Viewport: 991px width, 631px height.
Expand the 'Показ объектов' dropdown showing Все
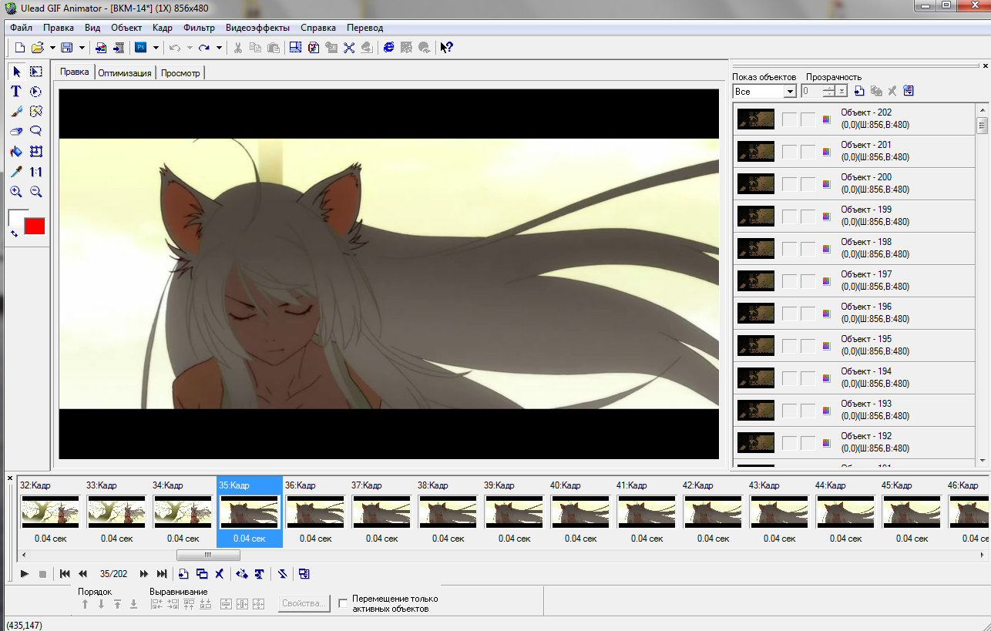point(789,92)
